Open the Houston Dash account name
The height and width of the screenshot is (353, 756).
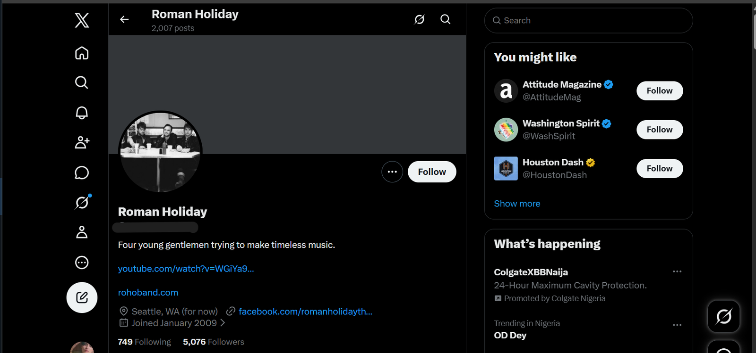(x=553, y=162)
